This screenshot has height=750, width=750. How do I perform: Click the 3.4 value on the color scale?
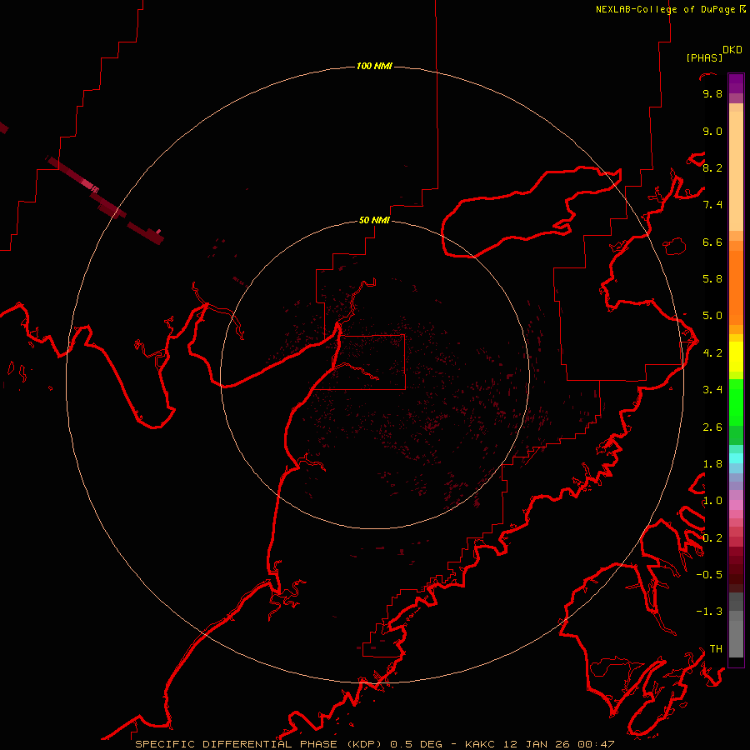pyautogui.click(x=712, y=390)
